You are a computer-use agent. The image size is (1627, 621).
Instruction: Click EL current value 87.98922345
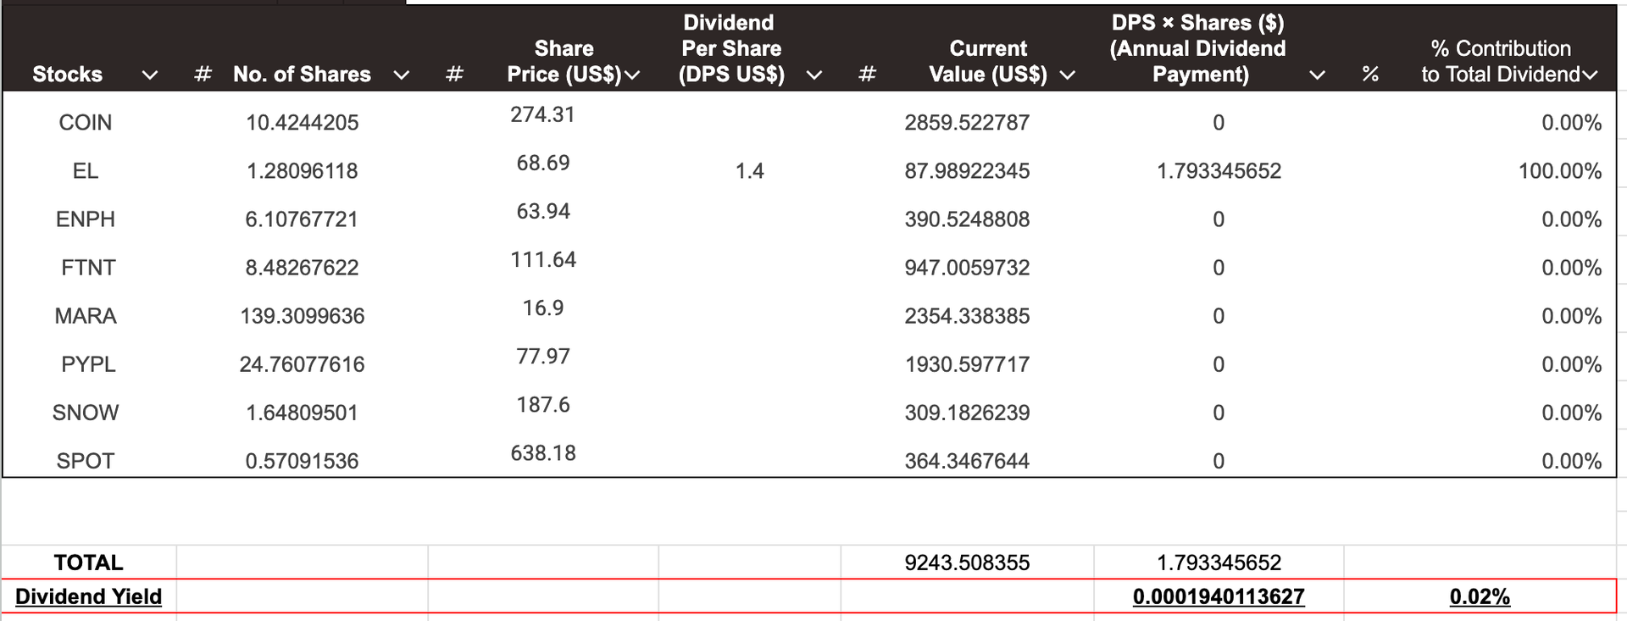(967, 171)
